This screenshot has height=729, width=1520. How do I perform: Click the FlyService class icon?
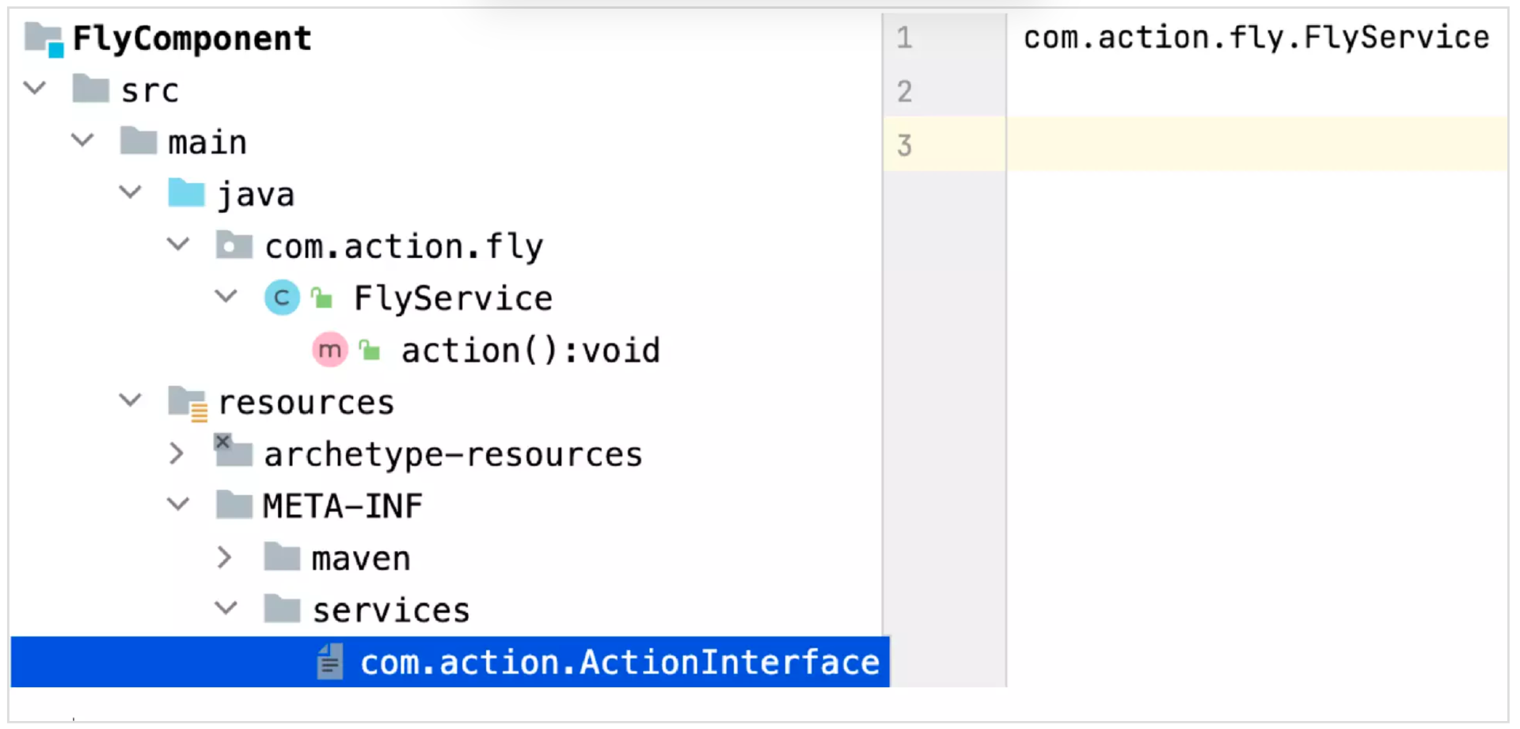coord(282,298)
